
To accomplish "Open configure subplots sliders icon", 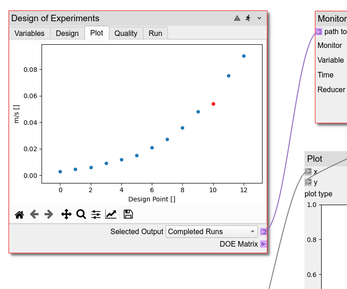I will click(96, 214).
